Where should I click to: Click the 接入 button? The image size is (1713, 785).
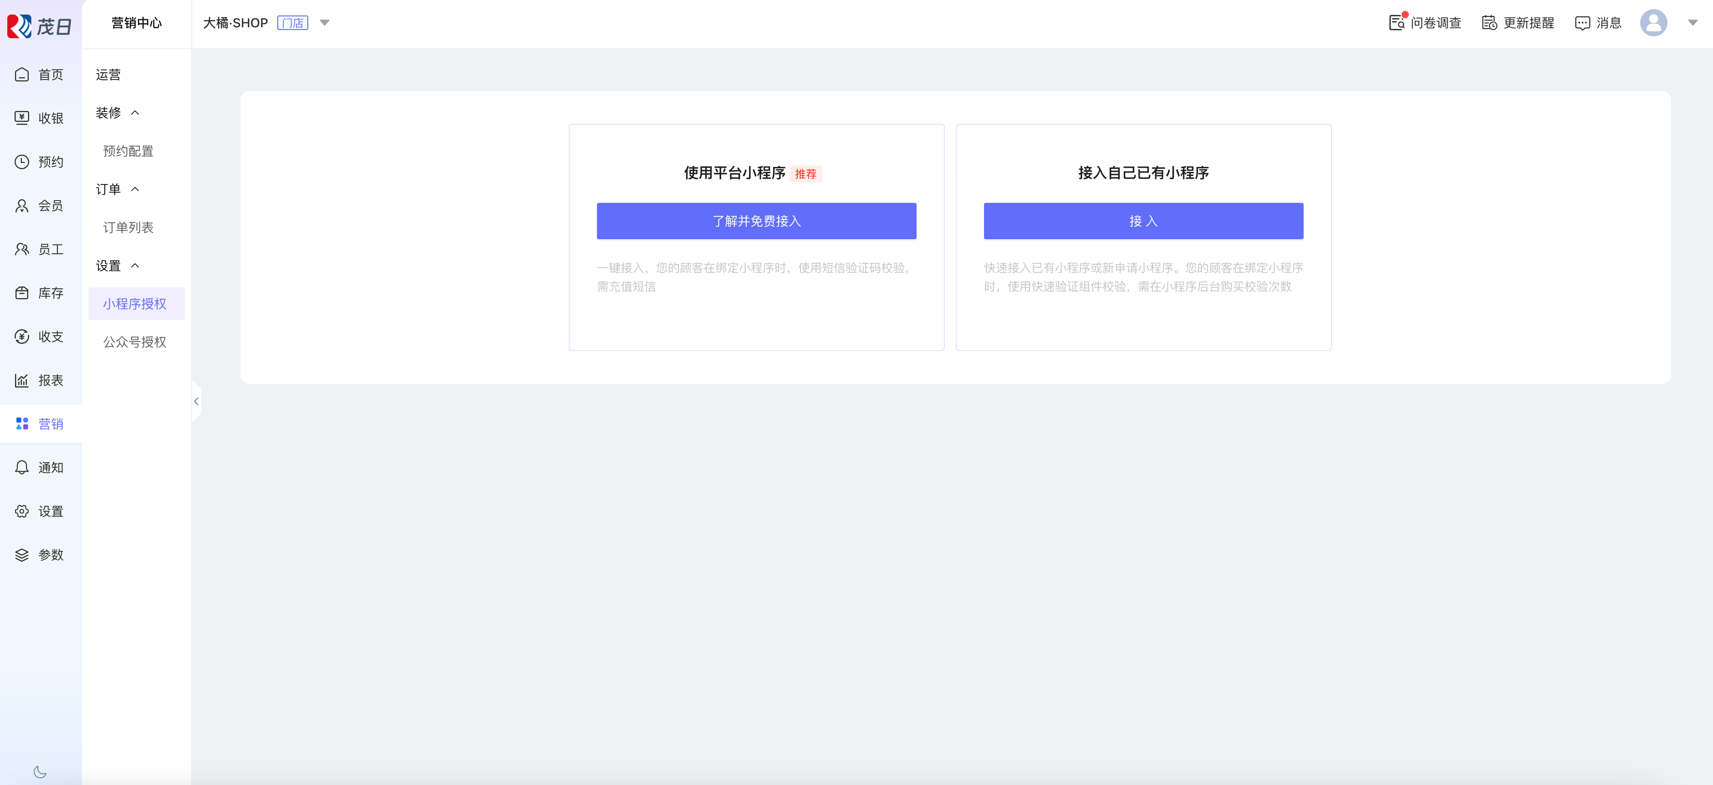coord(1143,221)
